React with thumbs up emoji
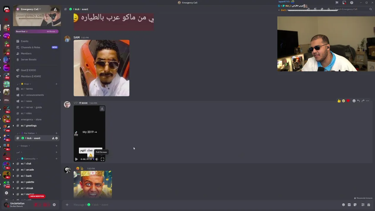The width and height of the screenshot is (375, 211). pyautogui.click(x=339, y=101)
